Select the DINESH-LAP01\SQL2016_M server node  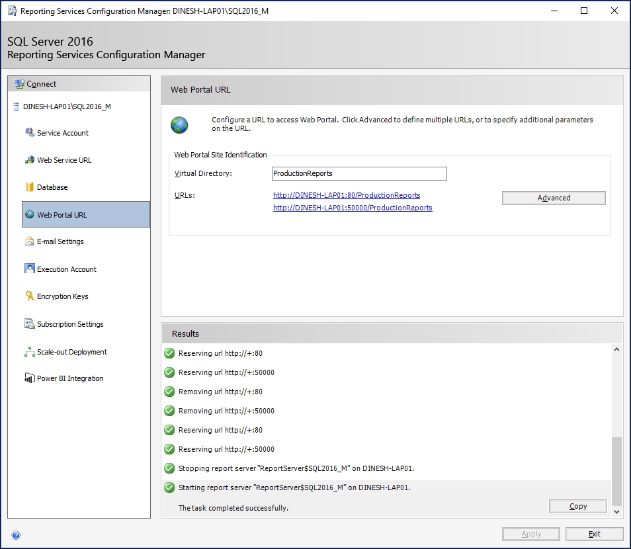click(x=67, y=106)
